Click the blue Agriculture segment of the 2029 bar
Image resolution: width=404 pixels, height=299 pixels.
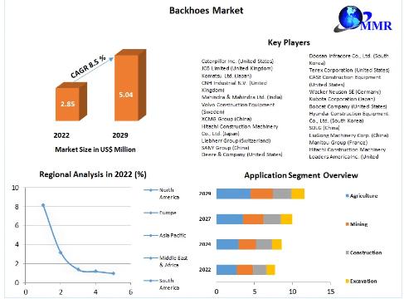coord(233,194)
